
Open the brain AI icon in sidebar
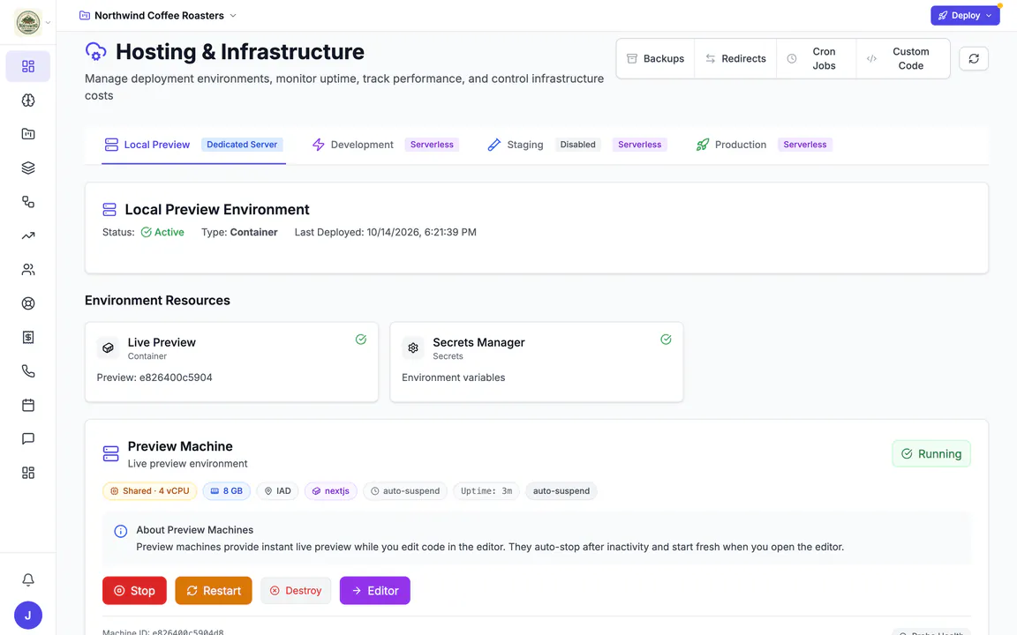(28, 100)
